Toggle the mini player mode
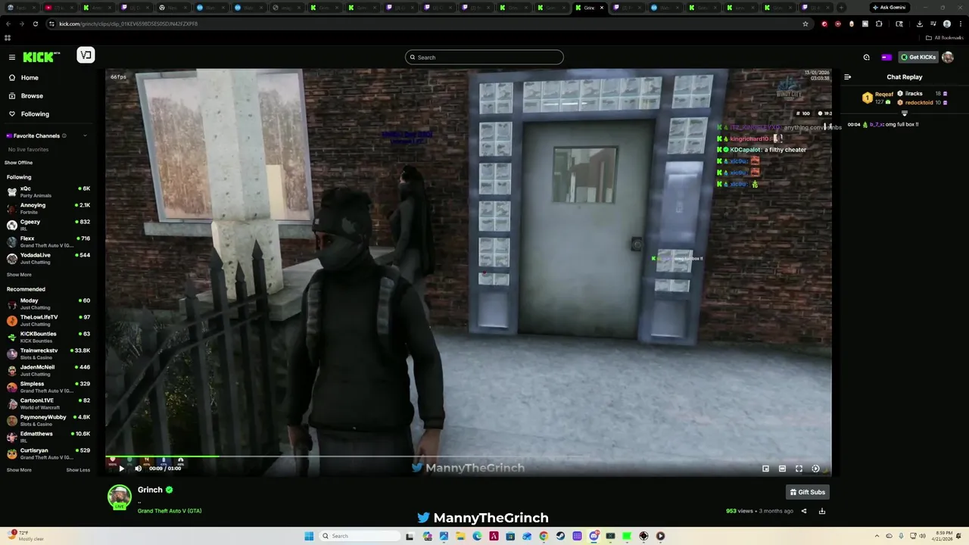Screen dimensions: 969x545 (x=765, y=469)
